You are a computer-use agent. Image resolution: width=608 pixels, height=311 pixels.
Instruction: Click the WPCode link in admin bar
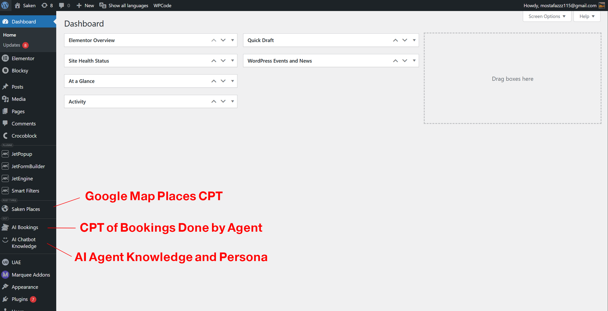(x=162, y=5)
